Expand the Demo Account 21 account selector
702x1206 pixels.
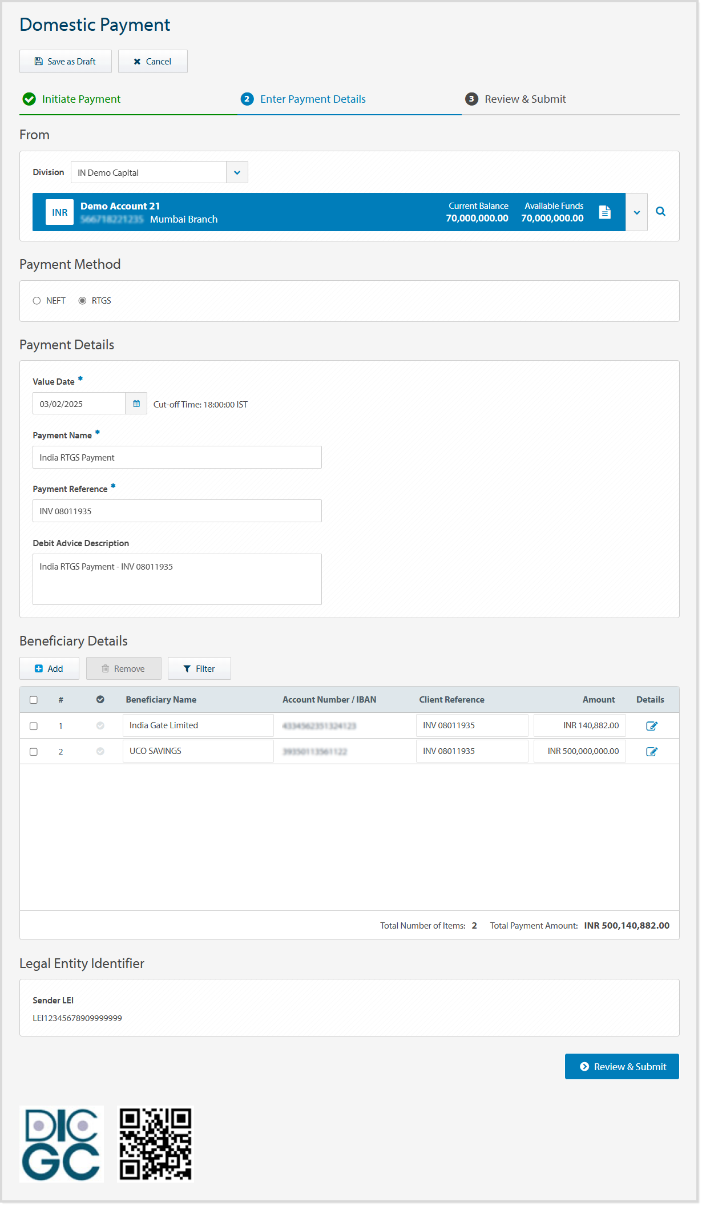pos(636,212)
